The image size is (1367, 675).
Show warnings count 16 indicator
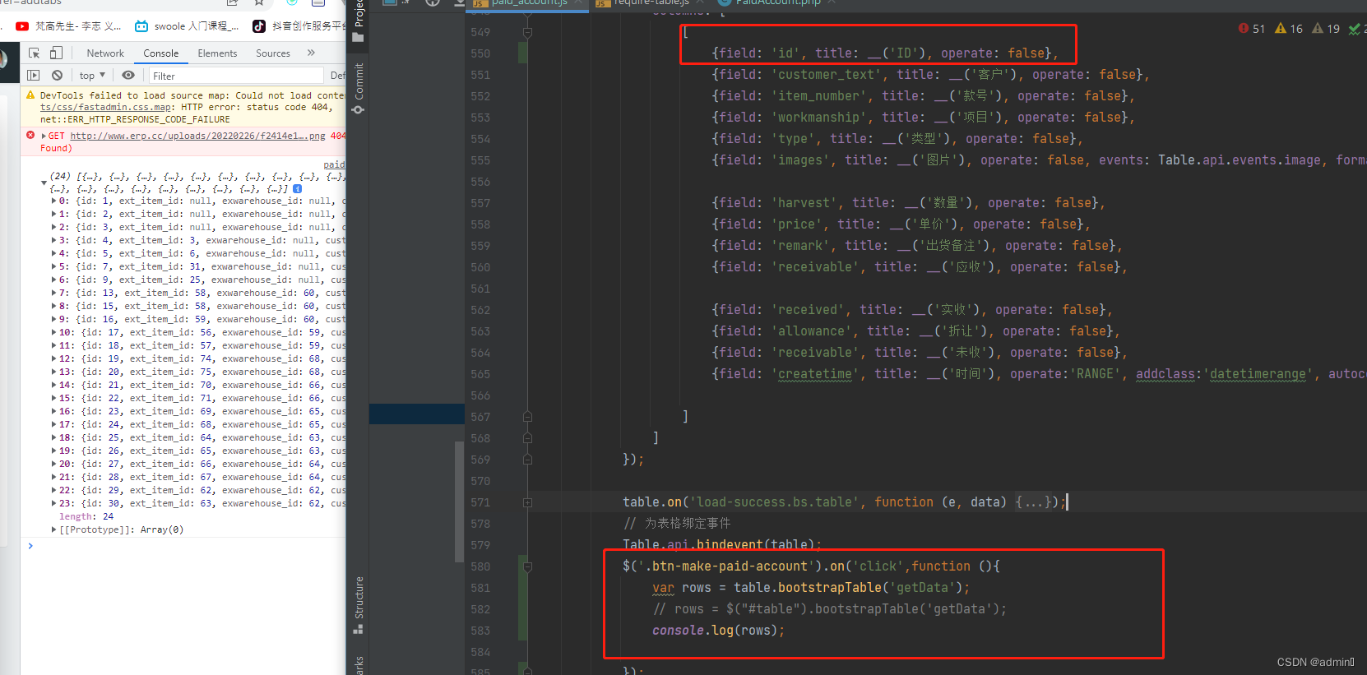1289,29
